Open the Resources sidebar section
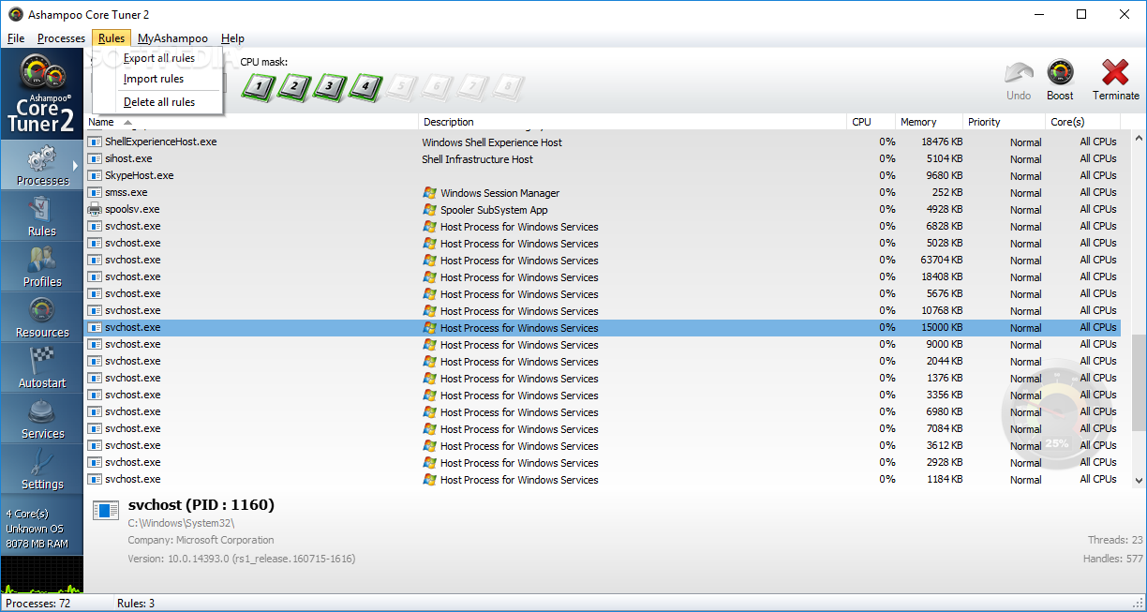The height and width of the screenshot is (612, 1147). tap(42, 317)
